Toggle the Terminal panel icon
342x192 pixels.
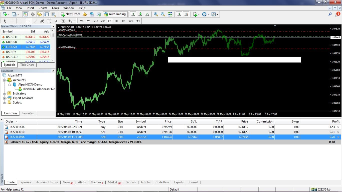tap(47, 14)
